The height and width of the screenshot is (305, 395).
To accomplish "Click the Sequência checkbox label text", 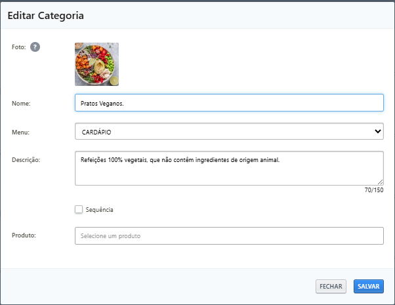I will (99, 210).
